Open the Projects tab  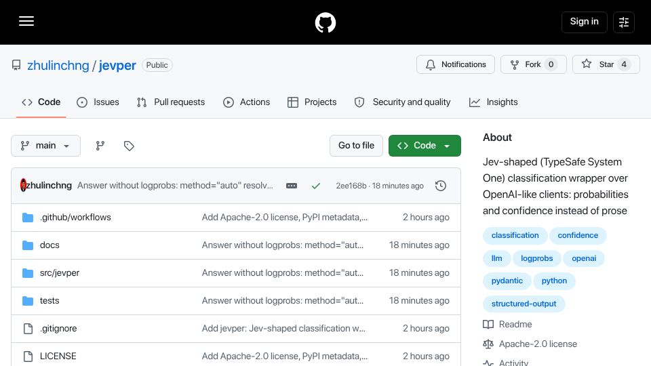click(x=312, y=102)
